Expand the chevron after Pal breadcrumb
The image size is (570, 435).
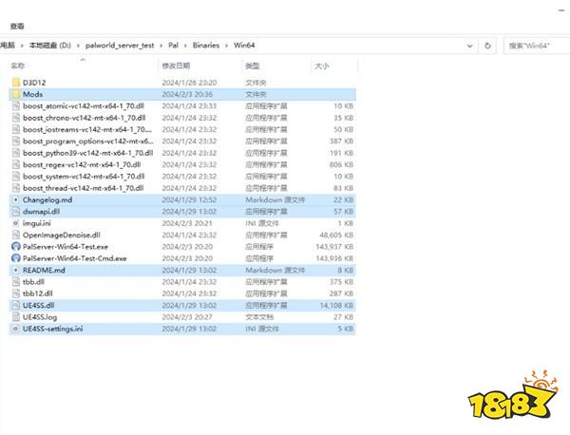click(x=185, y=46)
